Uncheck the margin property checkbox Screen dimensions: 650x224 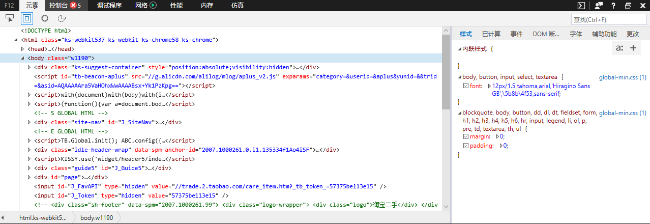click(x=466, y=136)
